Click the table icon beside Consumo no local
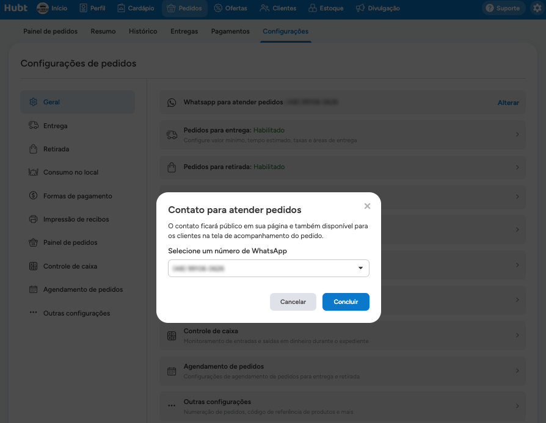The width and height of the screenshot is (546, 423). click(33, 172)
